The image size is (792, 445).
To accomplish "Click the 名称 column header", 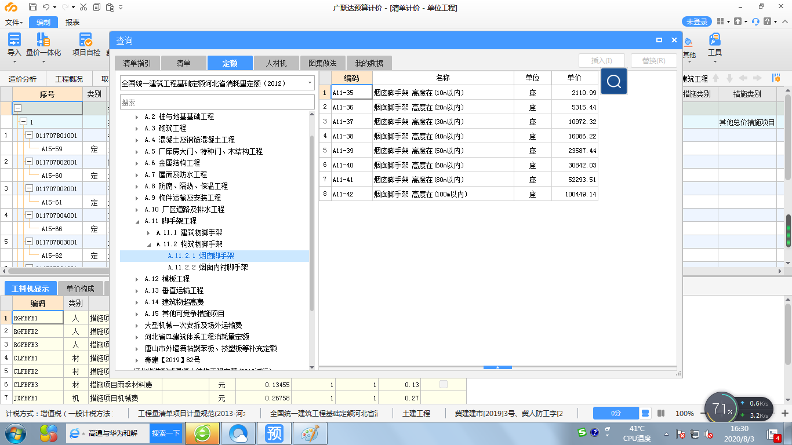I will 443,78.
